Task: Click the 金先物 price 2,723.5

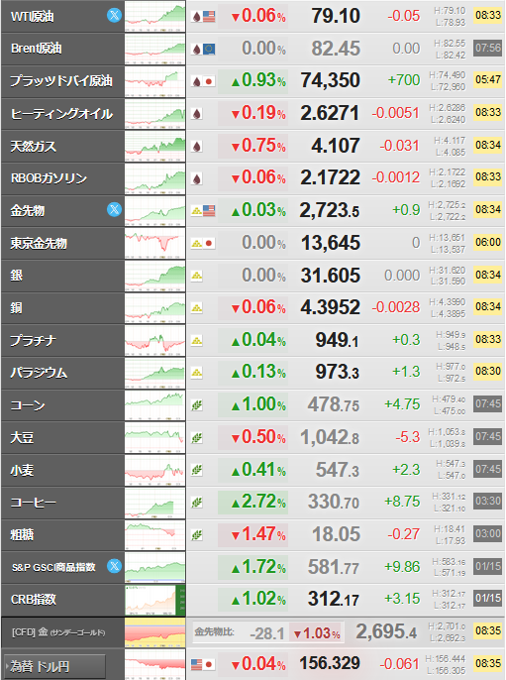Action: [x=330, y=211]
